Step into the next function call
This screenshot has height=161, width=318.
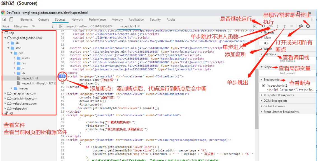[x=278, y=26]
